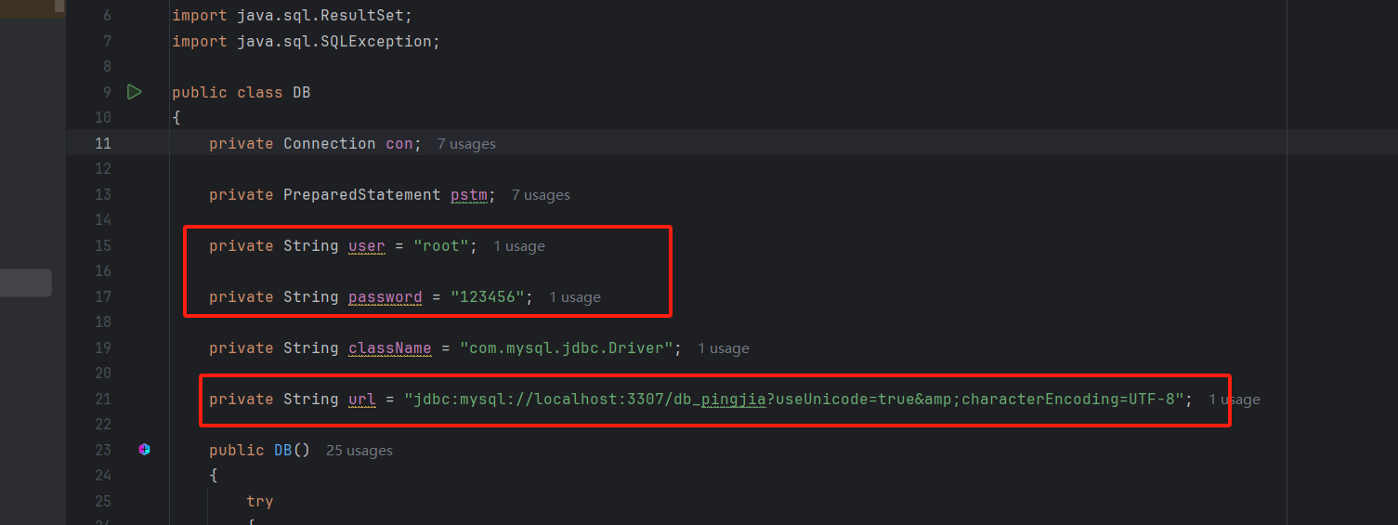
Task: Place cursor in the "root" string literal
Action: coord(441,246)
